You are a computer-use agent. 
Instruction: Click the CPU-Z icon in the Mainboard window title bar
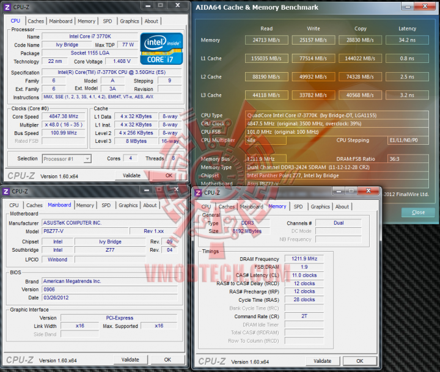[6, 191]
